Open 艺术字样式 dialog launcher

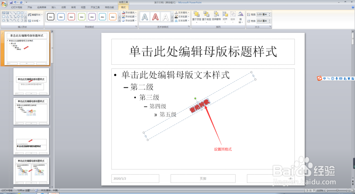(x=189, y=27)
